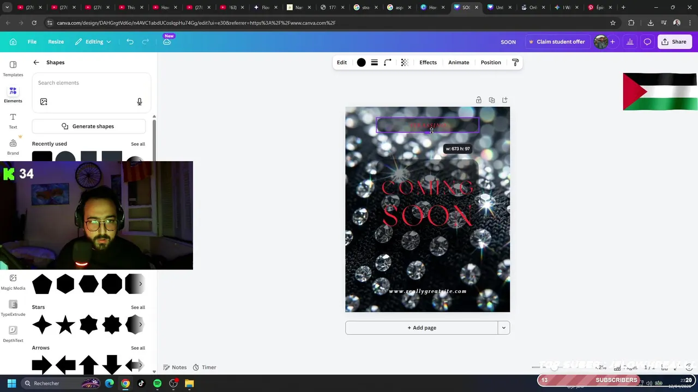Insert the four-point star shape

[42, 325]
